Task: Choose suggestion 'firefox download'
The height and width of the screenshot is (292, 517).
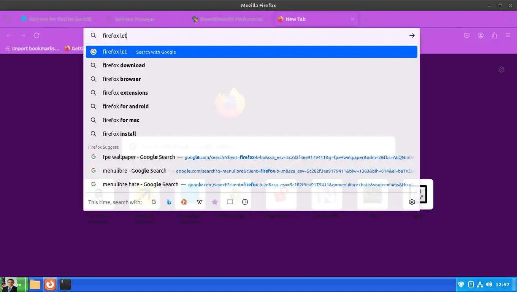Action: pyautogui.click(x=252, y=65)
